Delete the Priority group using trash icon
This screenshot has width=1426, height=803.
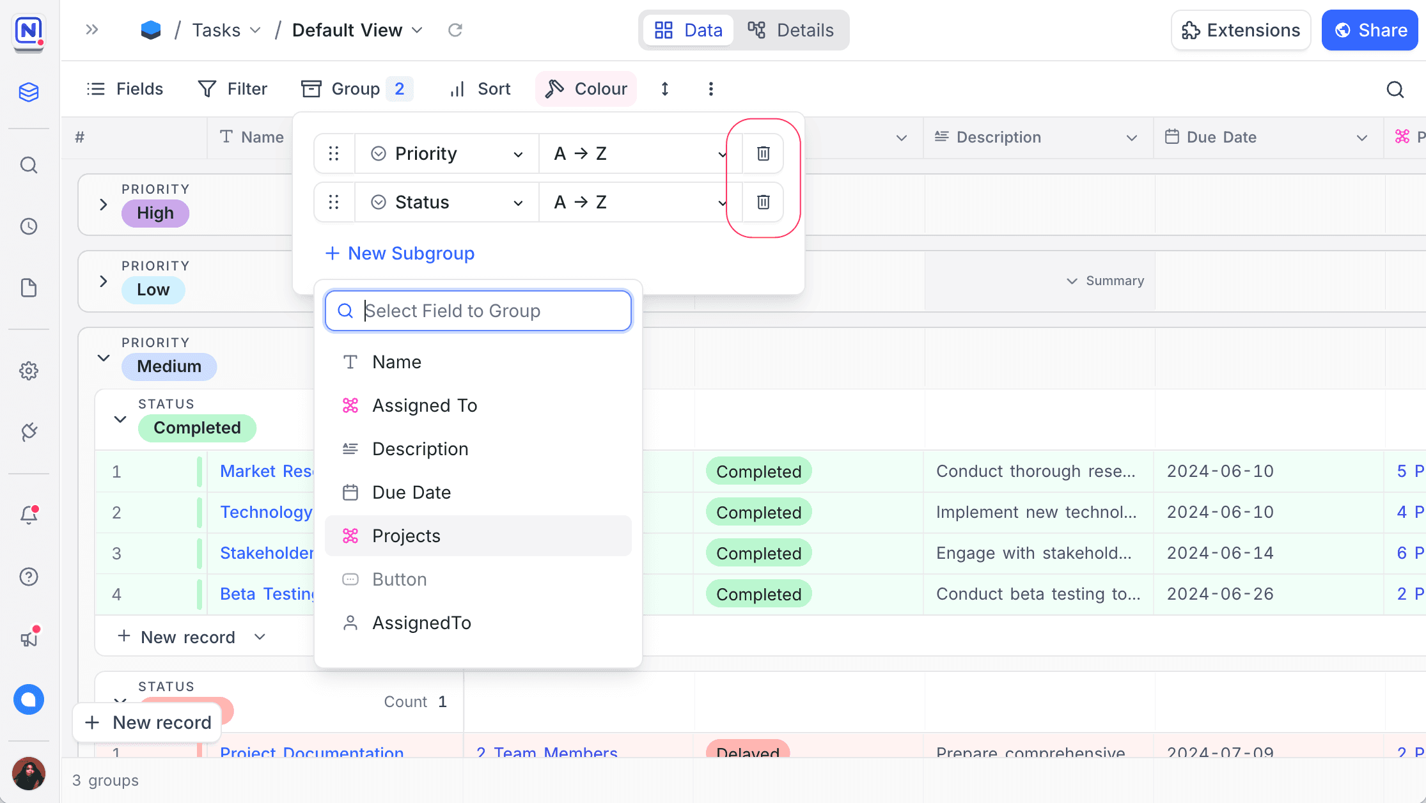point(763,153)
